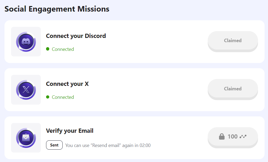Click the 100 points number on reward

click(232, 136)
